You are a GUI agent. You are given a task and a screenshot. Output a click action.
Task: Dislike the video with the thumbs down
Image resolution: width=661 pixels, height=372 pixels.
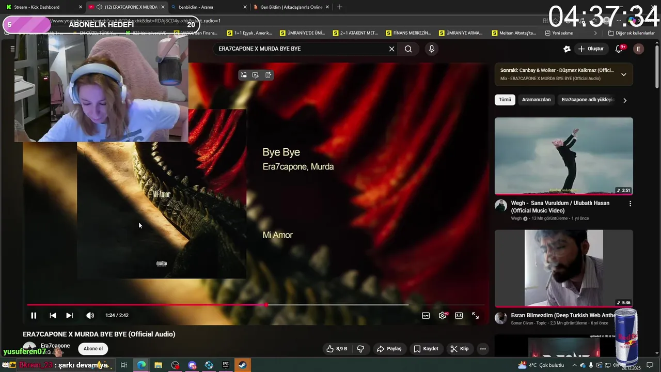360,349
